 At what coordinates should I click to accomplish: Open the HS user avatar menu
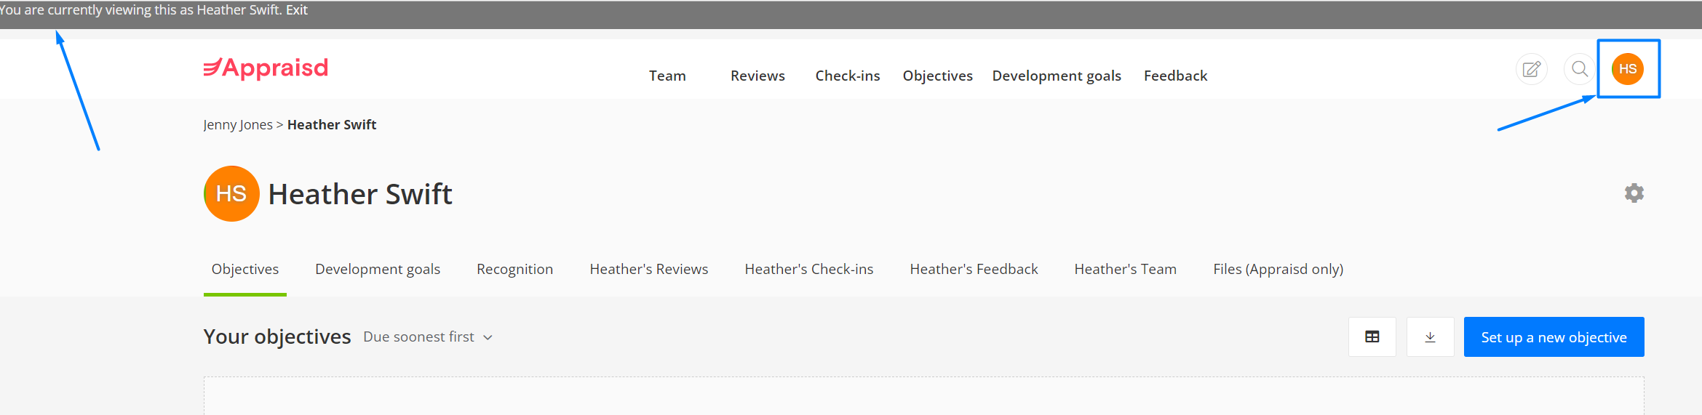1628,69
